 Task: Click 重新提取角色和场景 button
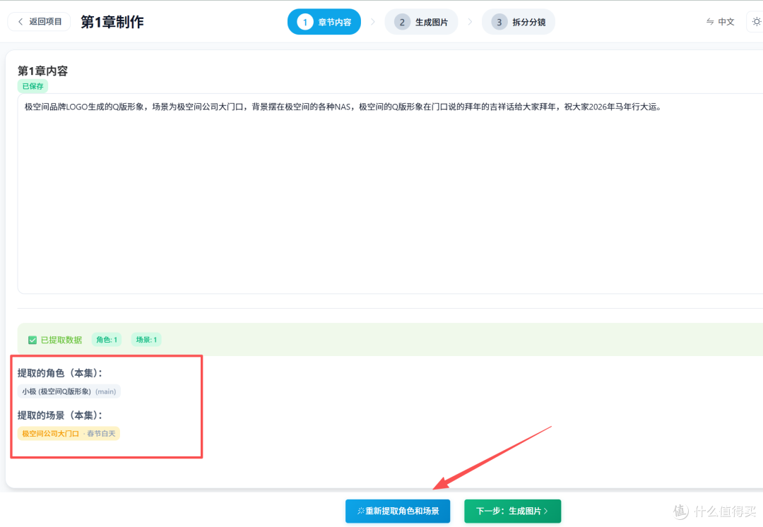[398, 511]
